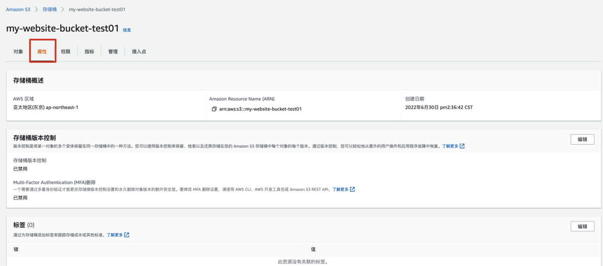Click the creation date 2022年6月30日 value
603x266 pixels.
coord(439,107)
